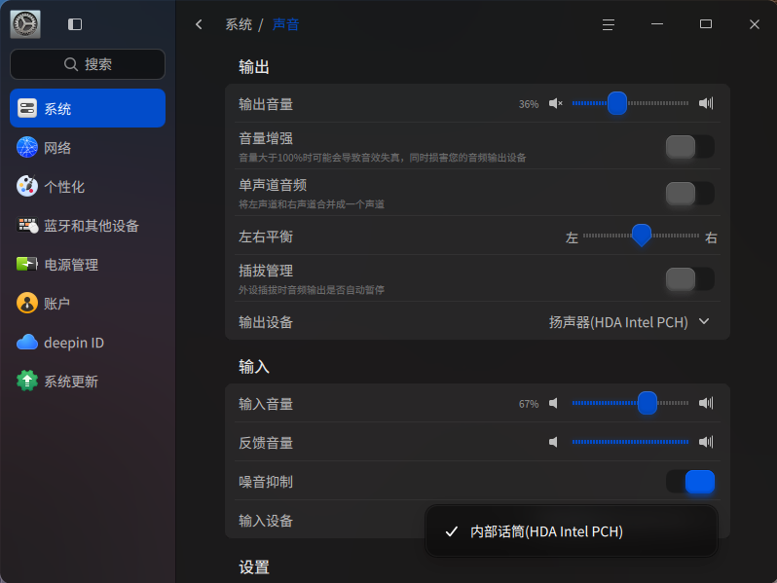Image resolution: width=777 pixels, height=583 pixels.
Task: Click the 67% input volume value
Action: [529, 404]
